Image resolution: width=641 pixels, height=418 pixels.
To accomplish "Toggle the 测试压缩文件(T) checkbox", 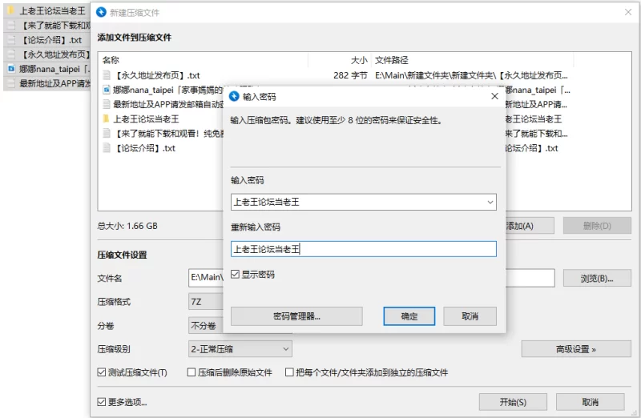I will point(102,372).
